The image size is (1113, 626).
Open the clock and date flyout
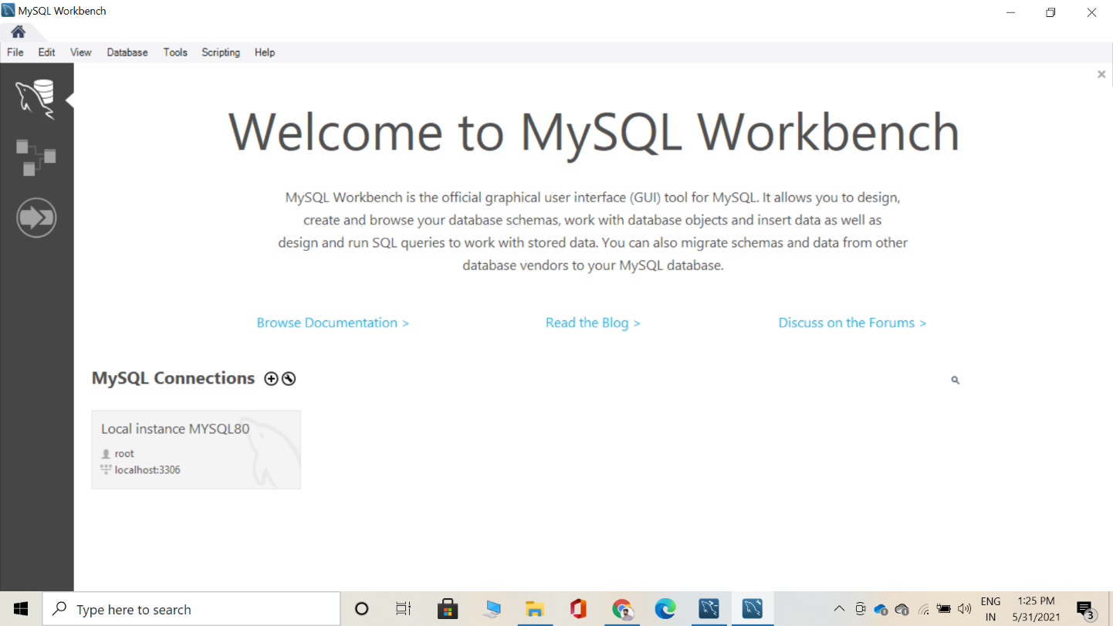tap(1036, 609)
